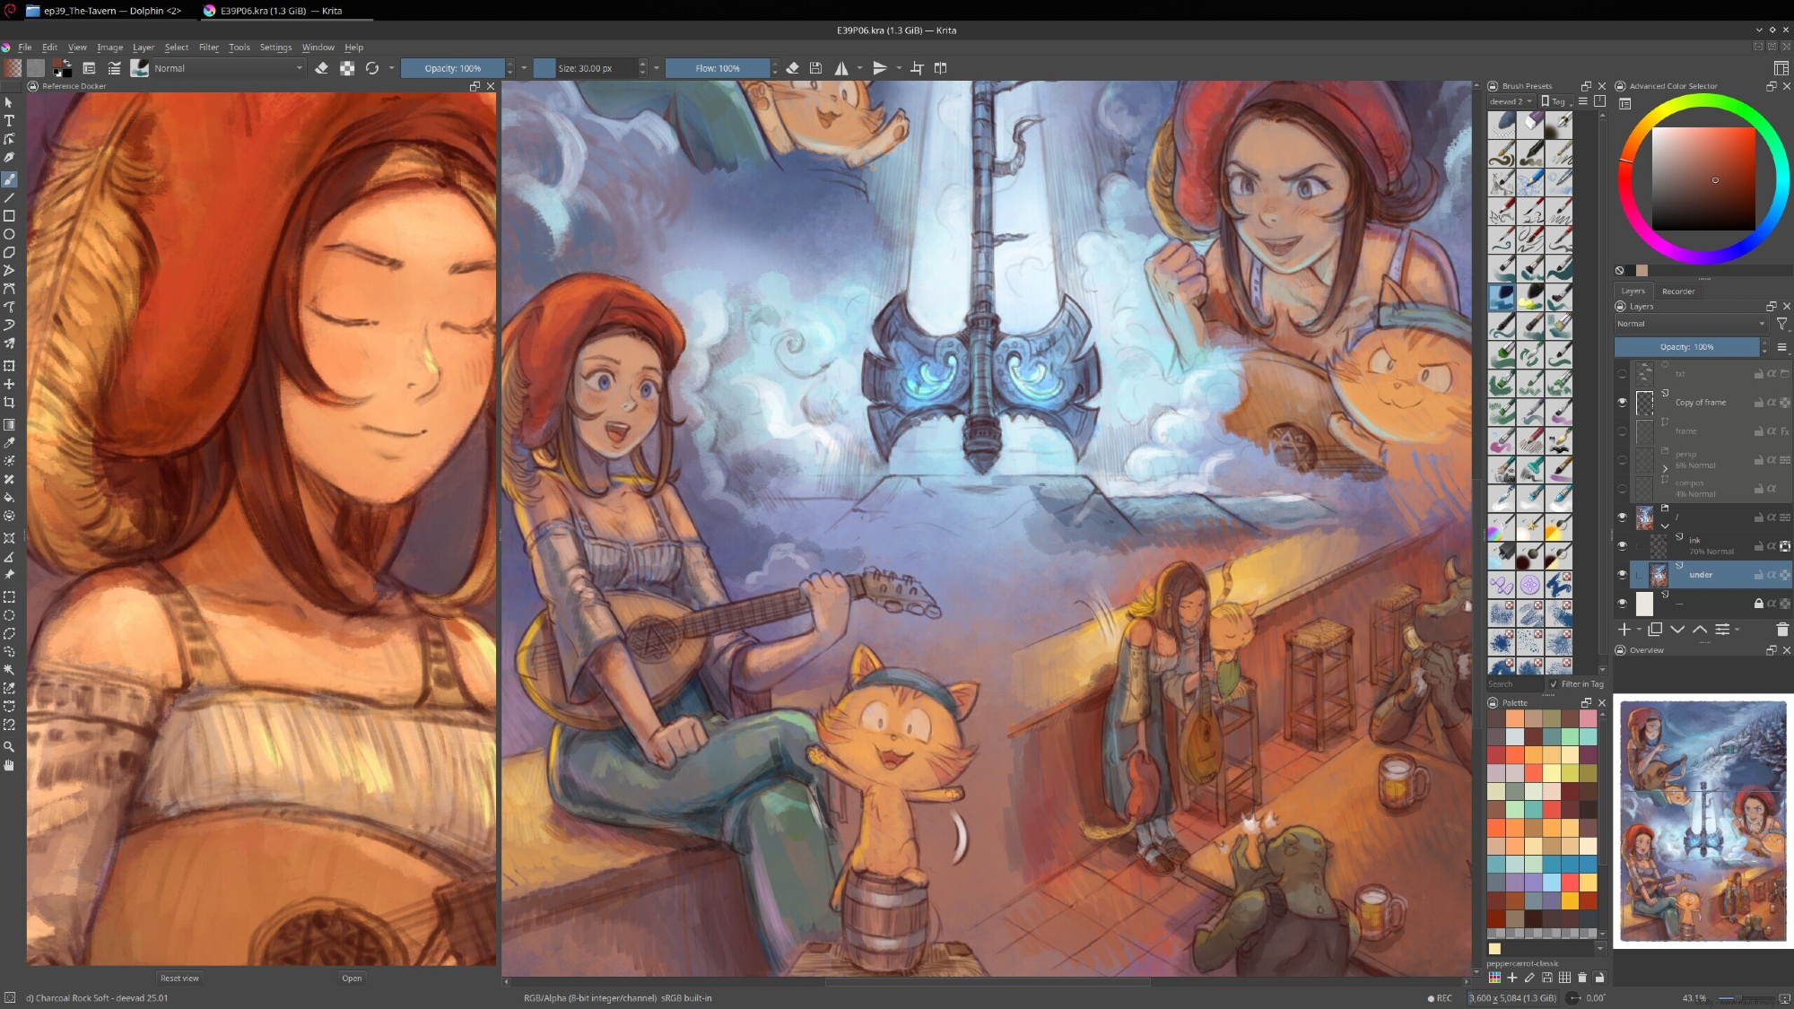Click the Reset view button

pyautogui.click(x=179, y=979)
